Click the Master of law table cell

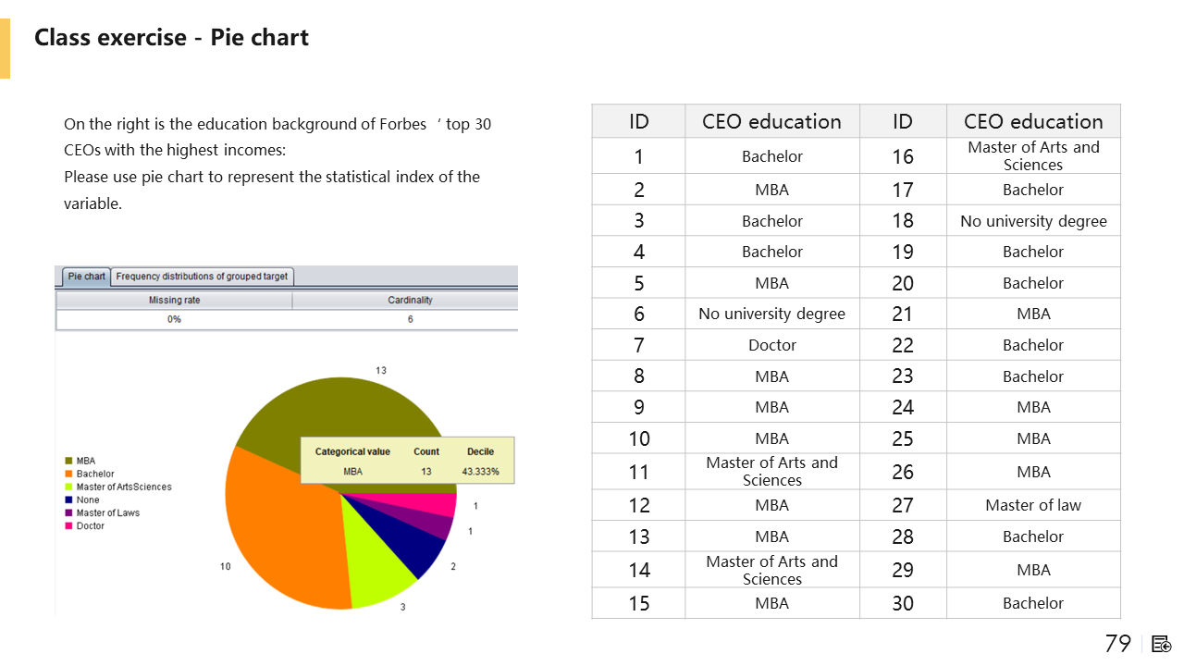tap(1033, 505)
